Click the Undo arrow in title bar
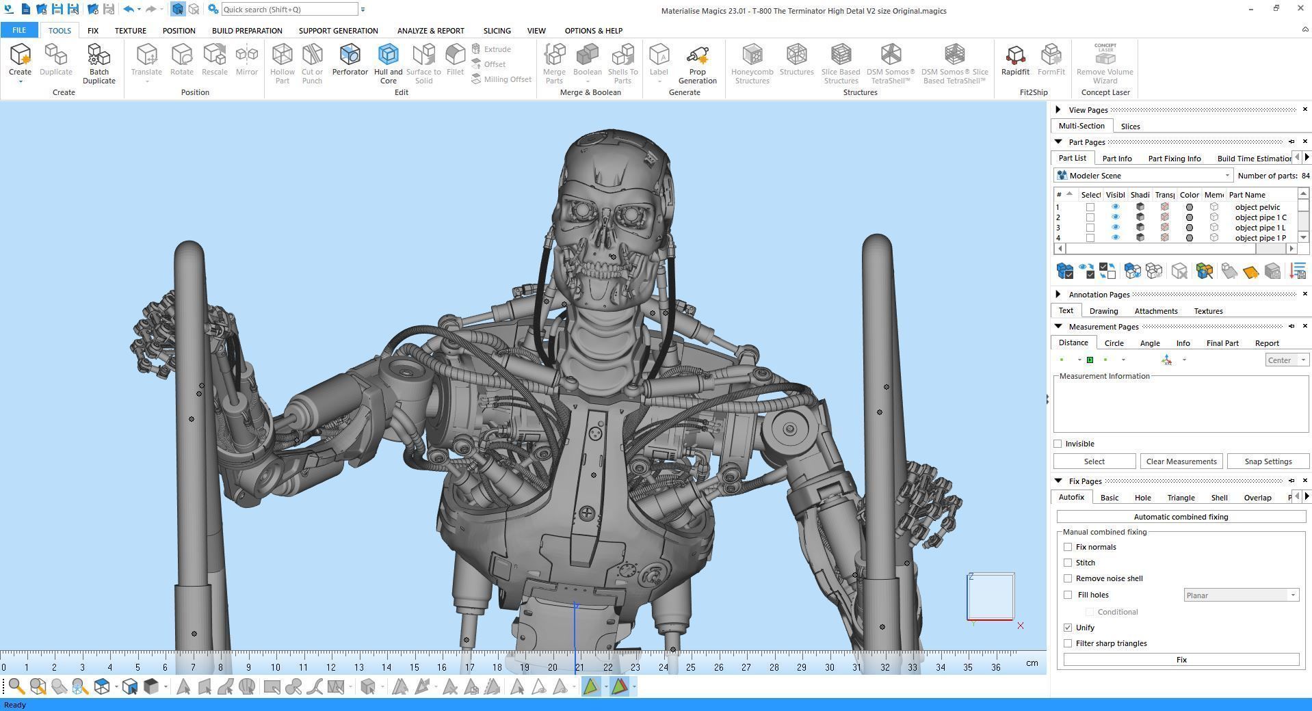The height and width of the screenshot is (711, 1312). click(129, 10)
